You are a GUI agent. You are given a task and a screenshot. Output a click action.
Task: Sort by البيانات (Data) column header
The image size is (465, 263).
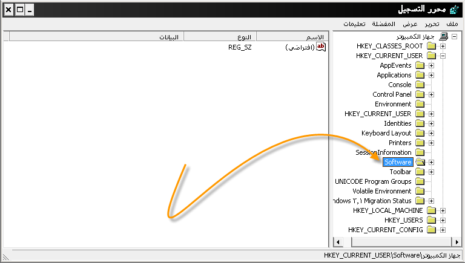[96, 36]
